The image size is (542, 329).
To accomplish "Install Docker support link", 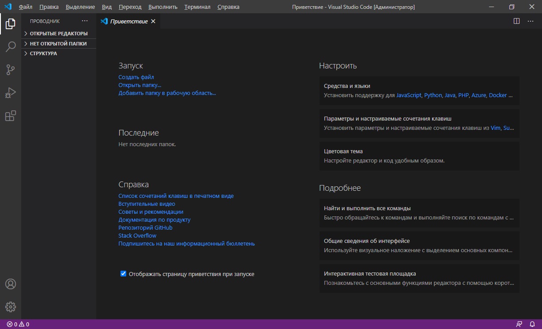I will pyautogui.click(x=498, y=95).
